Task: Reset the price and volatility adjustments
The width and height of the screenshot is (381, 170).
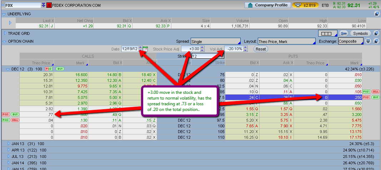Action: click(x=261, y=49)
